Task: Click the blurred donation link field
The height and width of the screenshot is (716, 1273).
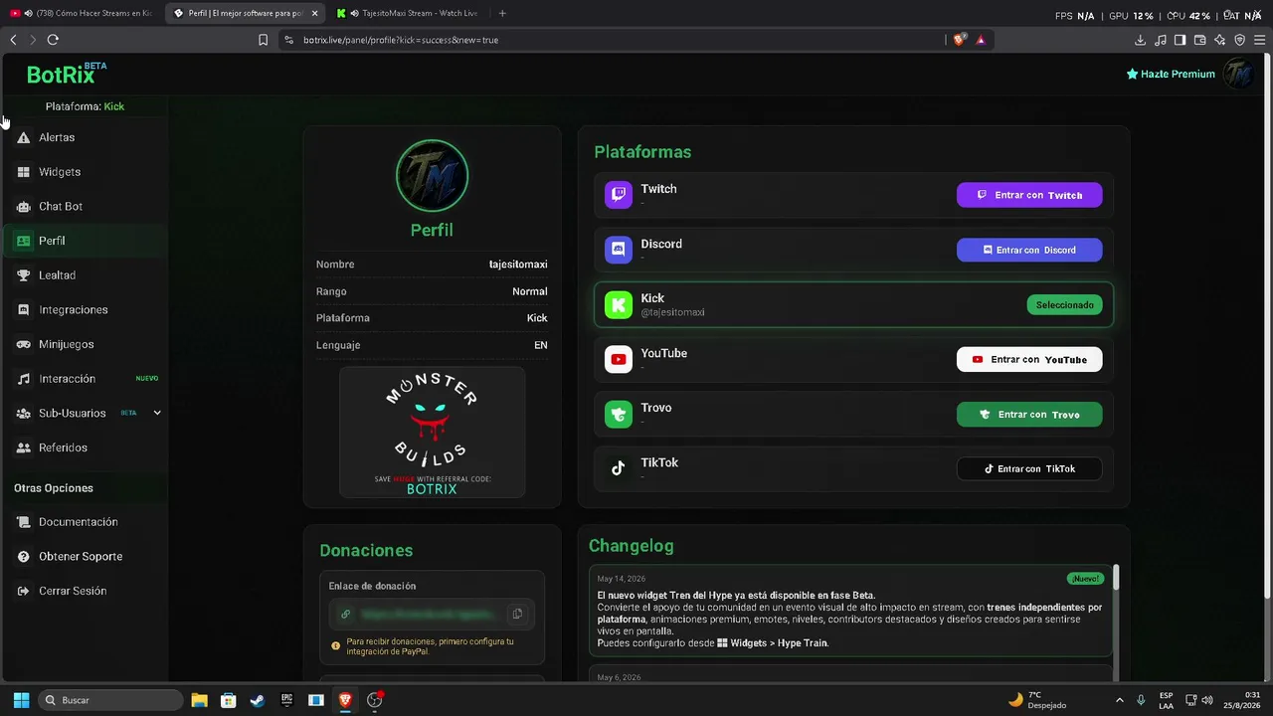Action: 432,614
